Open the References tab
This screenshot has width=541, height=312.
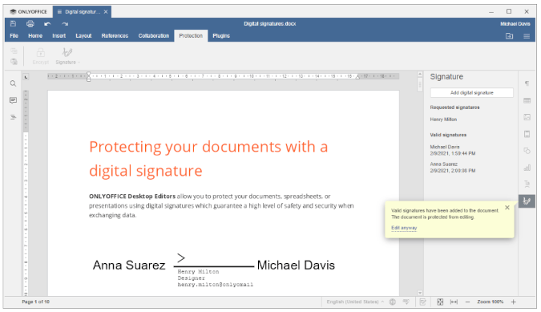(x=115, y=35)
